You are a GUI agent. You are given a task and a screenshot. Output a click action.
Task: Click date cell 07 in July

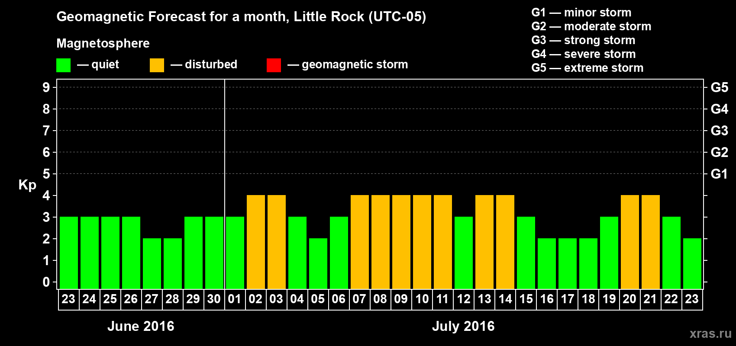click(x=359, y=299)
